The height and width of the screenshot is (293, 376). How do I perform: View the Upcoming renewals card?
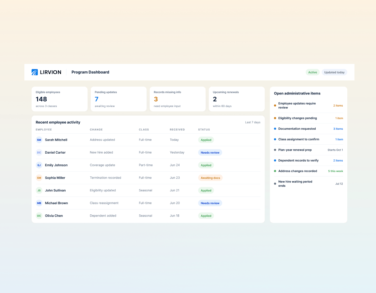click(x=237, y=99)
